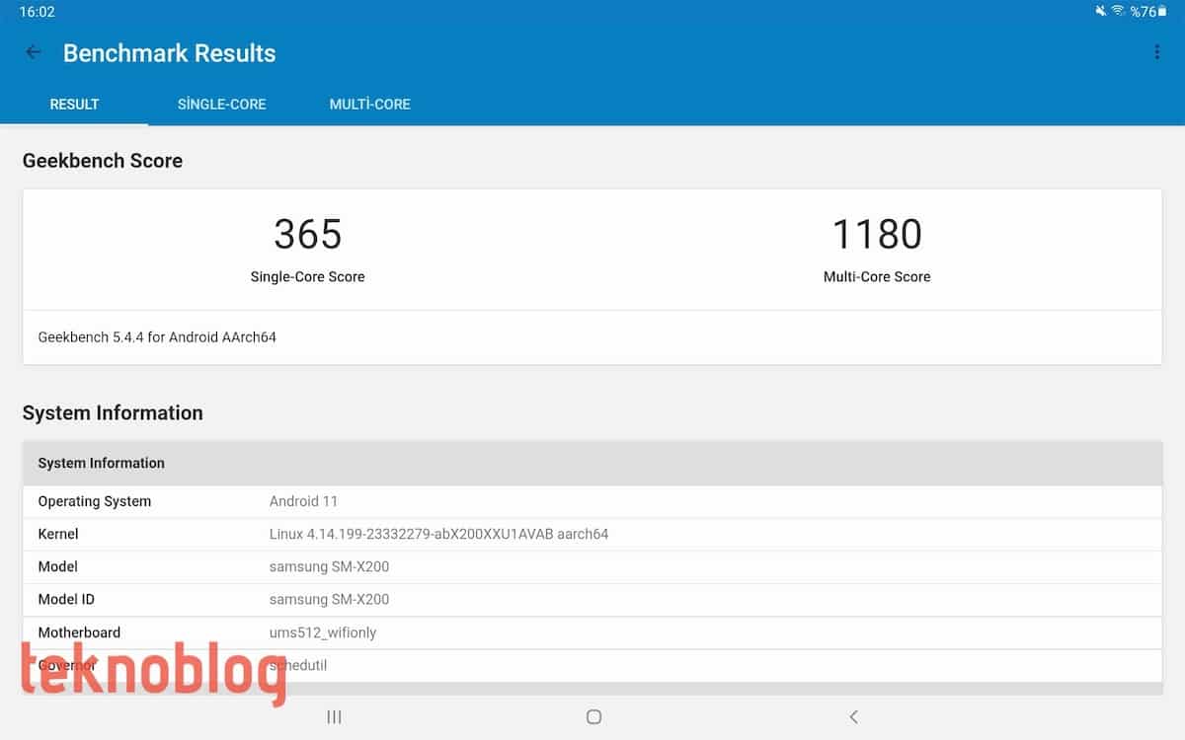1185x740 pixels.
Task: Select the RESULT tab
Action: pyautogui.click(x=74, y=104)
